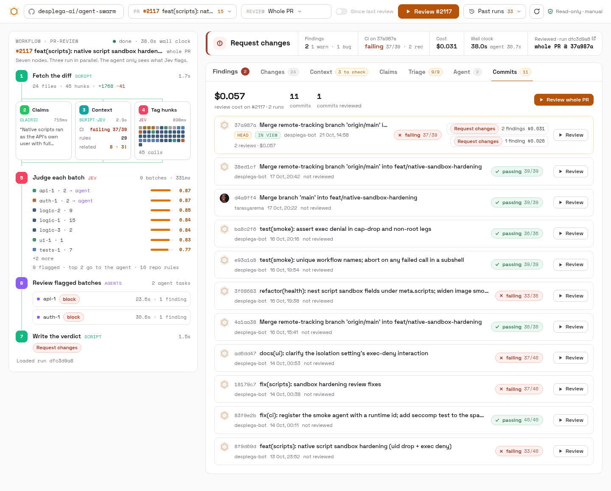Open the Context tab
Image resolution: width=611 pixels, height=491 pixels.
click(x=339, y=72)
